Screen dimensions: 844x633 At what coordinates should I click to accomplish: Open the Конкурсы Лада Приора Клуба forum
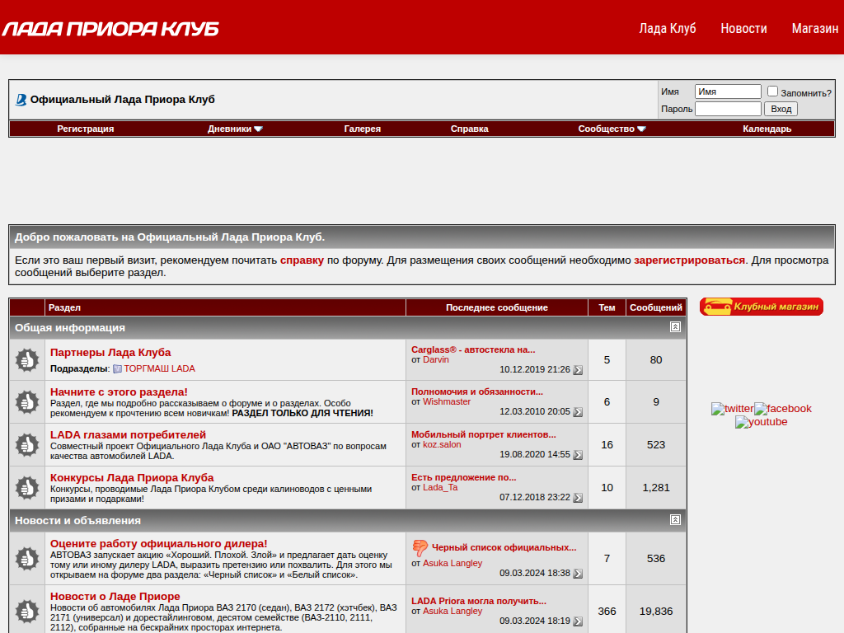tap(132, 477)
